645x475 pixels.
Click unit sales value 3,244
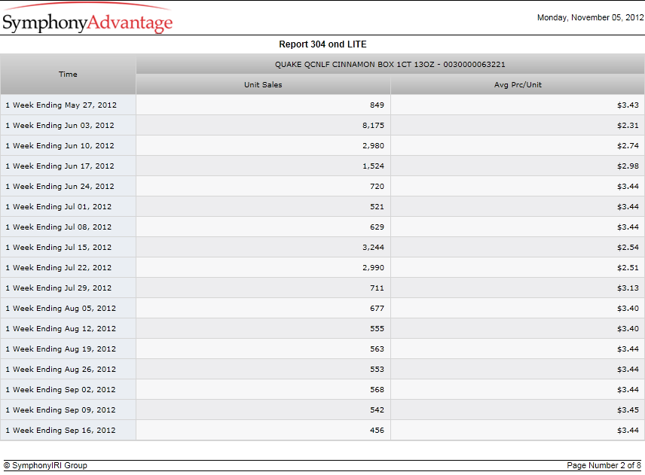(x=373, y=248)
